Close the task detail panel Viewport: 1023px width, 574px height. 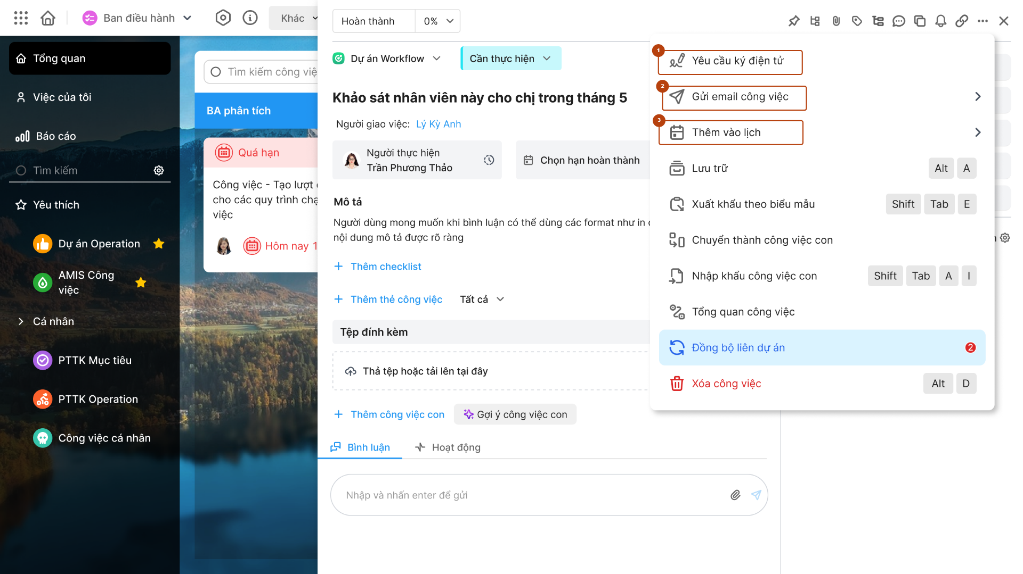[x=1004, y=21]
